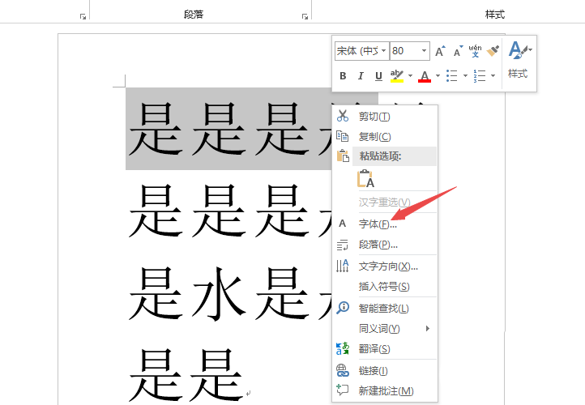This screenshot has height=405, width=585.
Task: Choose 字体(F)... from the context menu
Action: pyautogui.click(x=378, y=224)
